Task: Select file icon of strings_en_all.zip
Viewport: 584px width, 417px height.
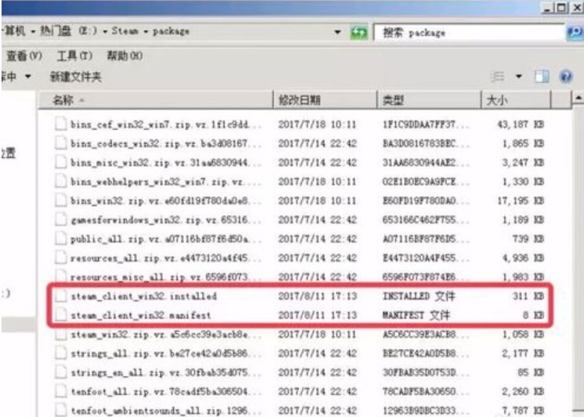Action: click(x=61, y=372)
